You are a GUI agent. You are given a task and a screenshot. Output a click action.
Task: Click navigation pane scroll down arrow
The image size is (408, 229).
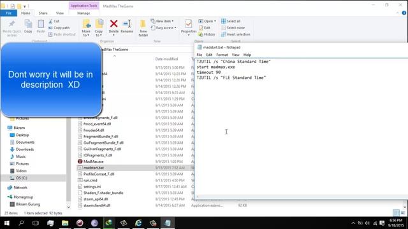point(68,207)
